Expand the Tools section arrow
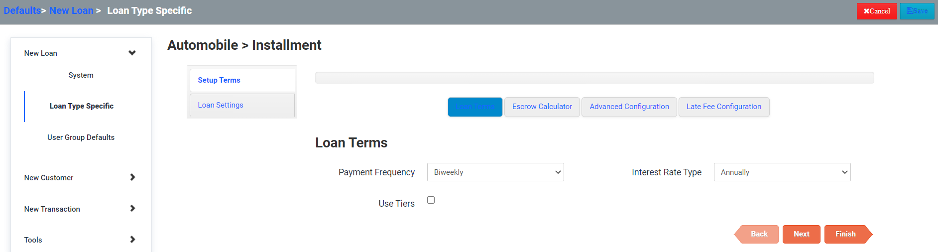This screenshot has height=252, width=938. pyautogui.click(x=132, y=240)
